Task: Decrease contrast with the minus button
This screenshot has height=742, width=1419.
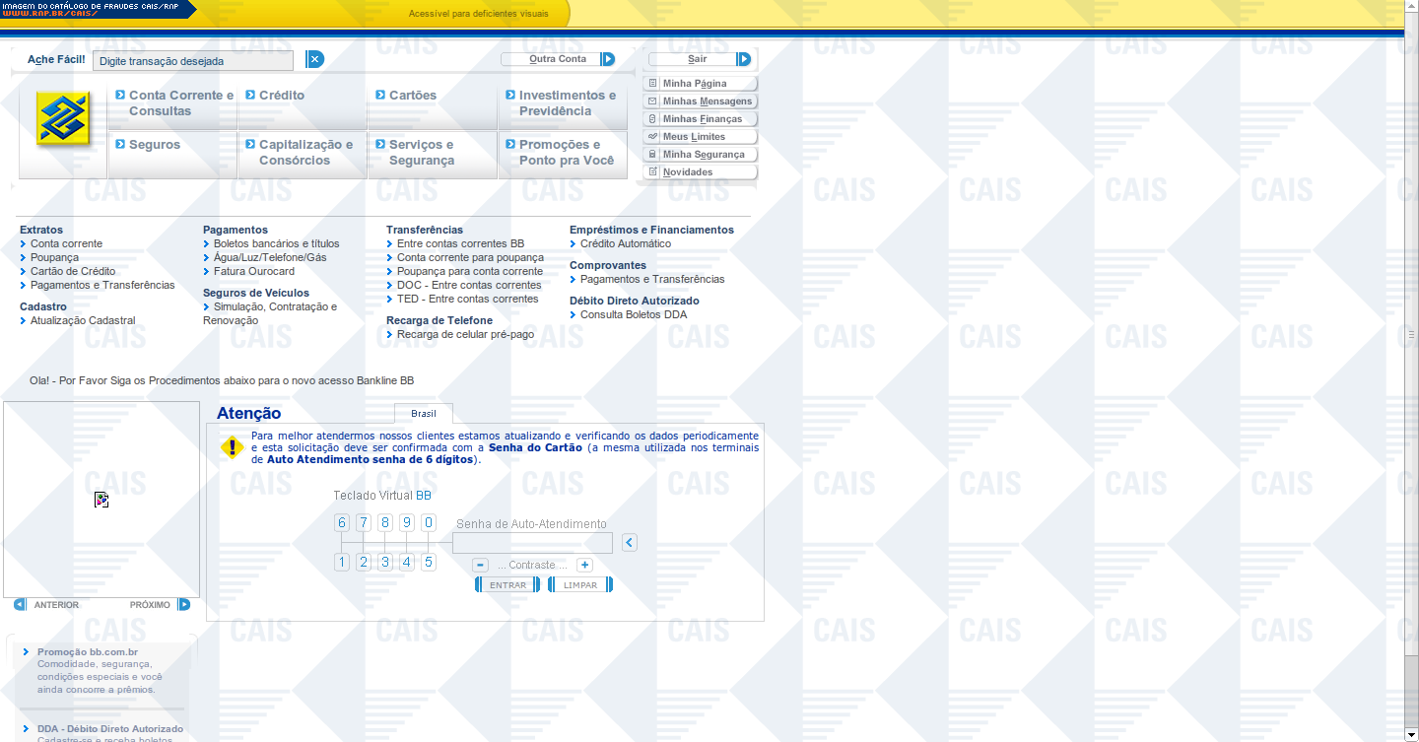Action: 480,565
